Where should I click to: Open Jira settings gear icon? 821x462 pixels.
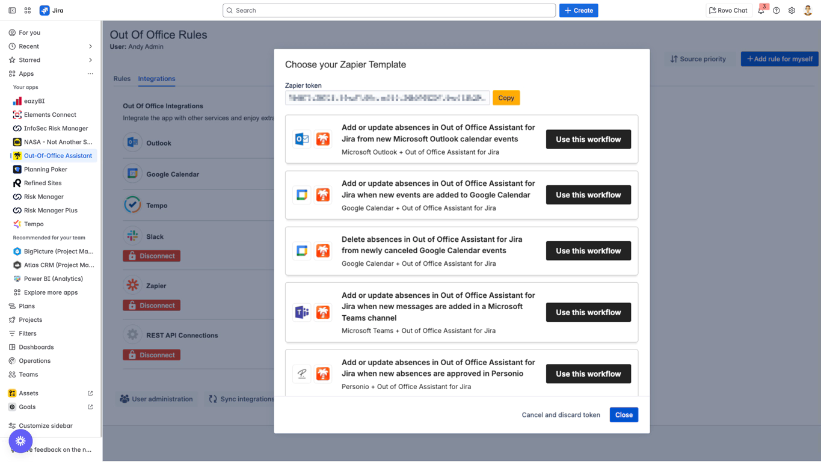[x=792, y=10]
